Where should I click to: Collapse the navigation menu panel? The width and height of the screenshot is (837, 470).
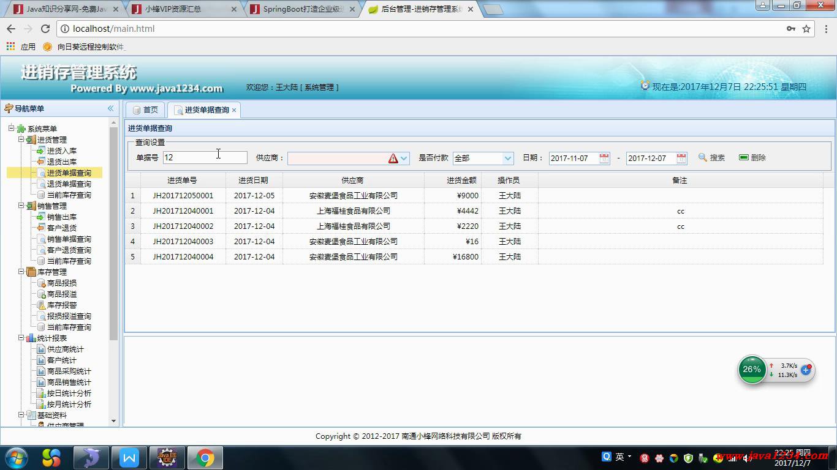click(x=111, y=108)
